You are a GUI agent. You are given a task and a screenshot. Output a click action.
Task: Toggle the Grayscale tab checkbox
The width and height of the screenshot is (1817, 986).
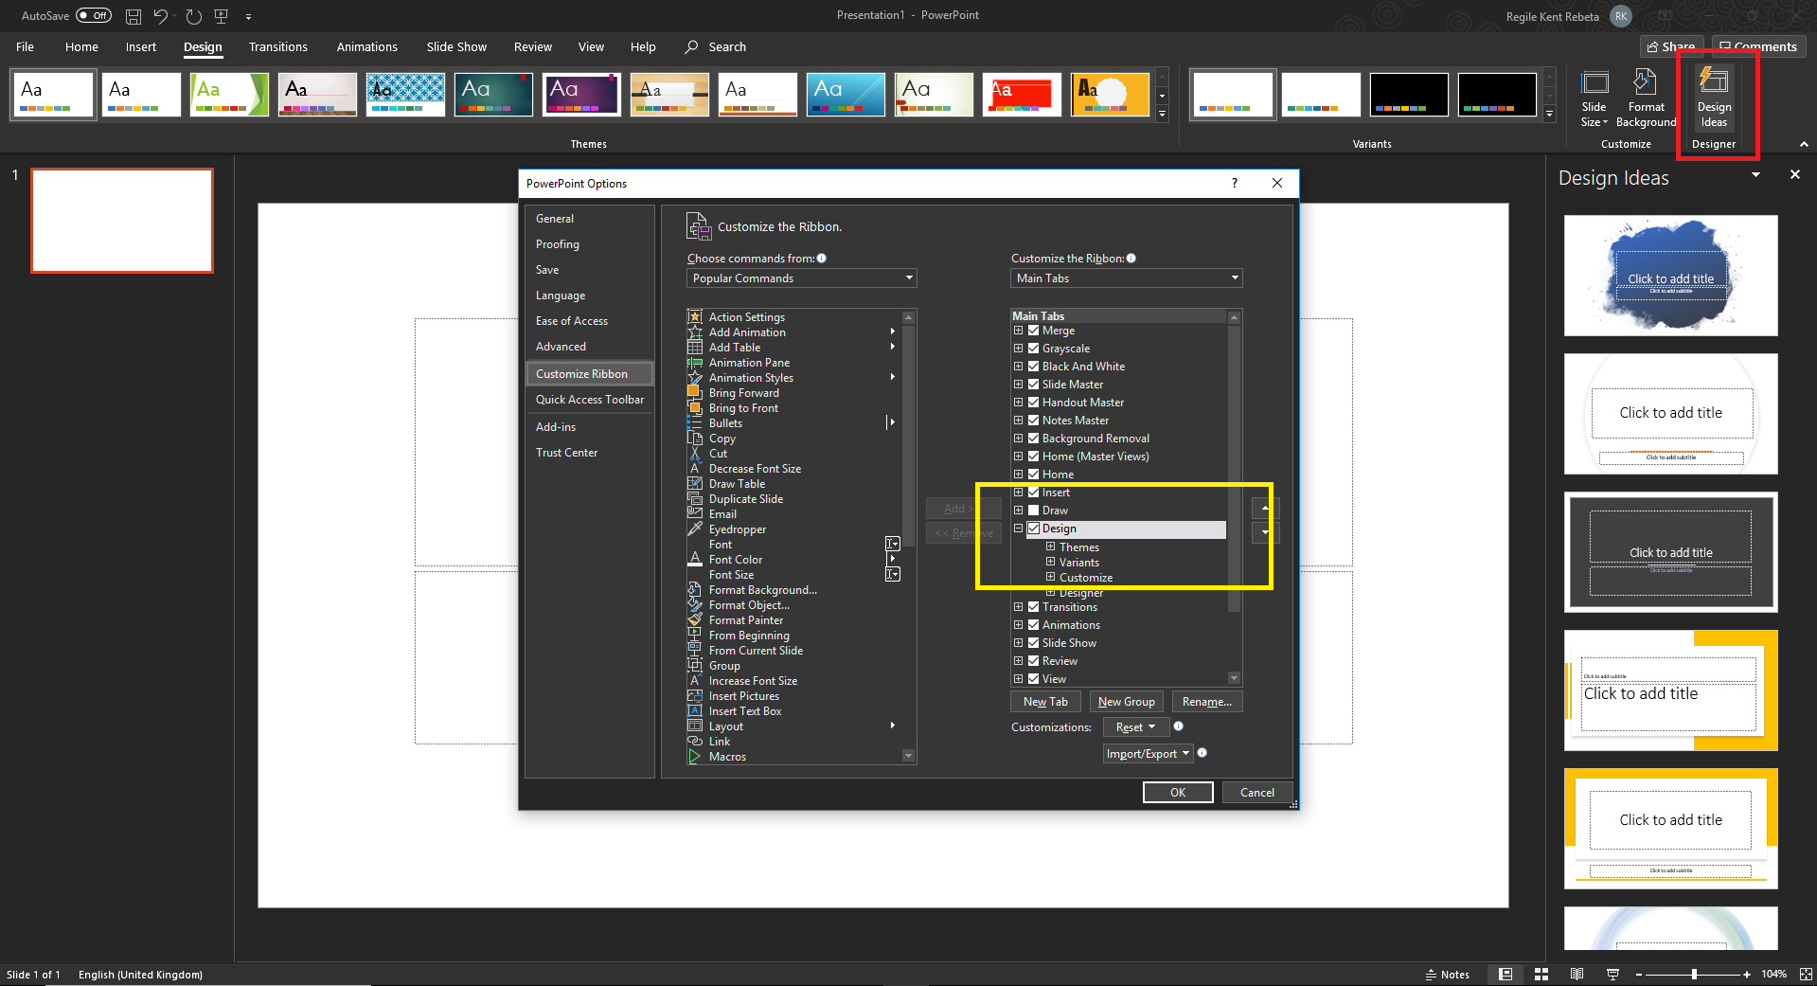1032,349
